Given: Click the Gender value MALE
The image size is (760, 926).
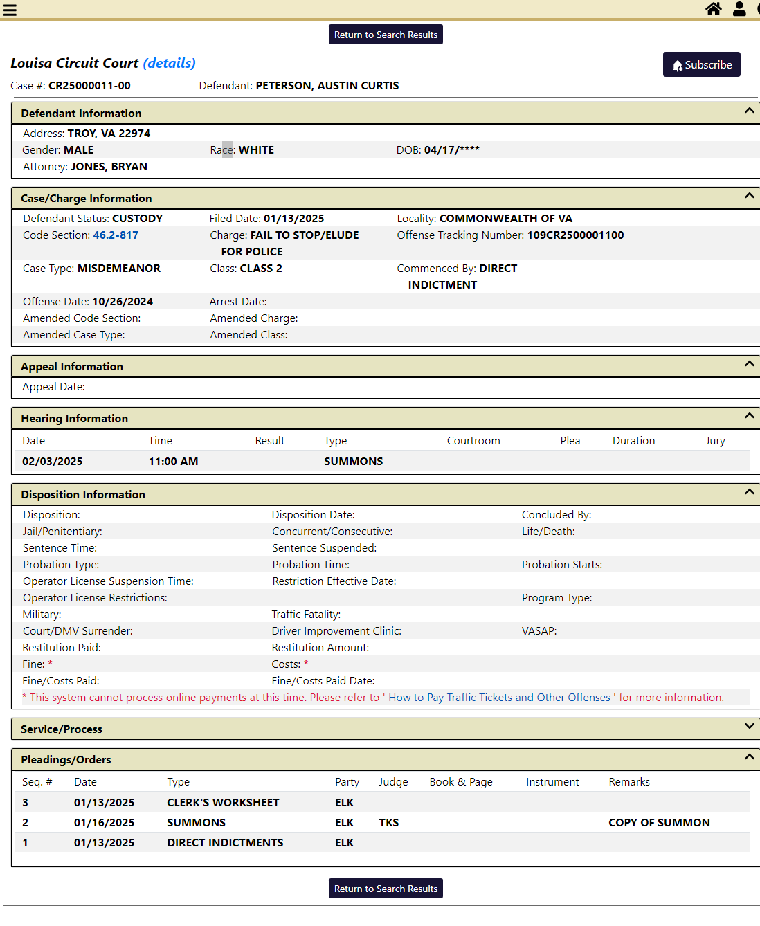Looking at the screenshot, I should (x=79, y=150).
